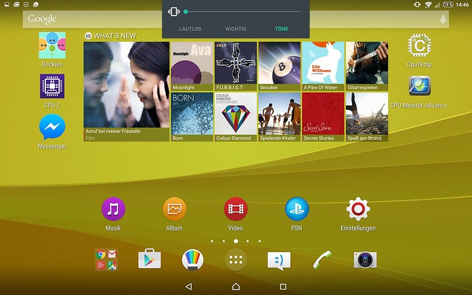Start Google voice search microphone
Image resolution: width=472 pixels, height=295 pixels.
coord(443,19)
